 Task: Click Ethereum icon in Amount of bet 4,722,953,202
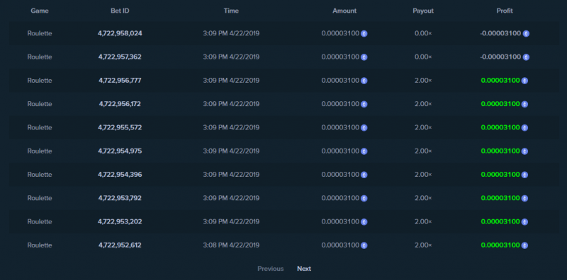click(x=364, y=222)
